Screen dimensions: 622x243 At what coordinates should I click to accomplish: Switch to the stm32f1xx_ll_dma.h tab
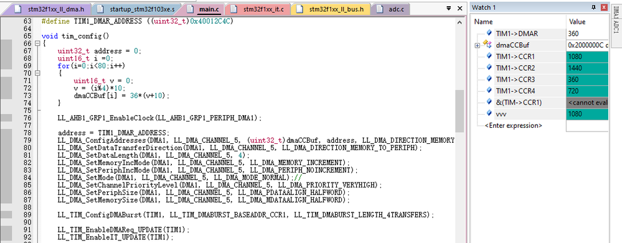52,9
